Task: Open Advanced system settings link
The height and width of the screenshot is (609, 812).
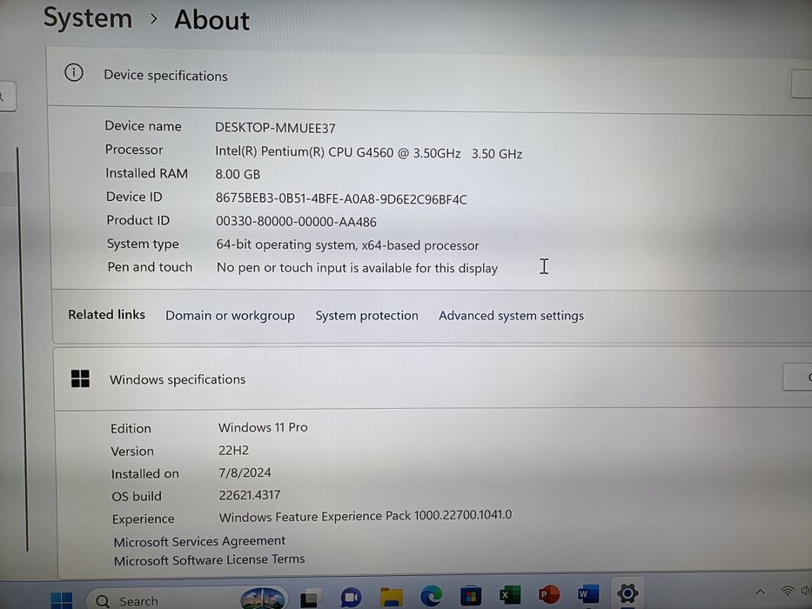Action: coord(511,315)
